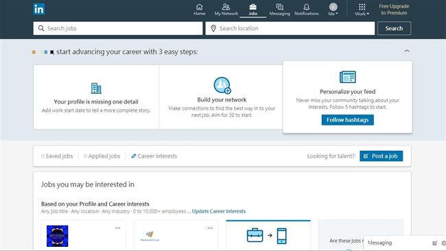
Task: Expand the Work apps grid menu
Action: point(362,10)
